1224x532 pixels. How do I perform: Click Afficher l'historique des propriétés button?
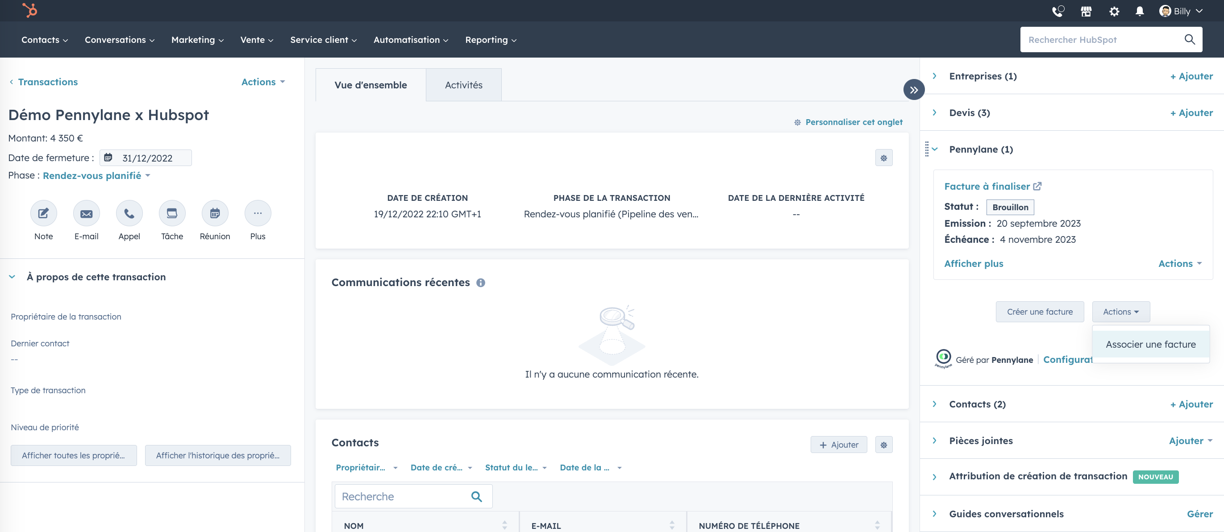tap(218, 455)
